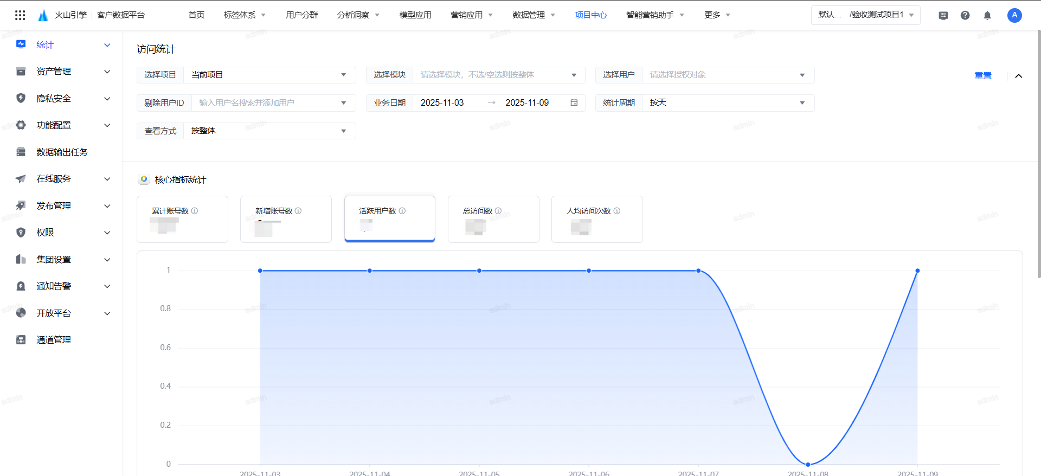Select the 活跃用户数 metric card
The width and height of the screenshot is (1041, 476).
pyautogui.click(x=390, y=219)
